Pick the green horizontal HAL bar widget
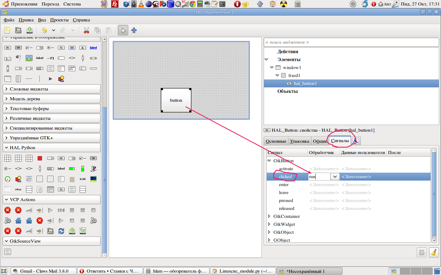441x275 pixels. (x=72, y=169)
